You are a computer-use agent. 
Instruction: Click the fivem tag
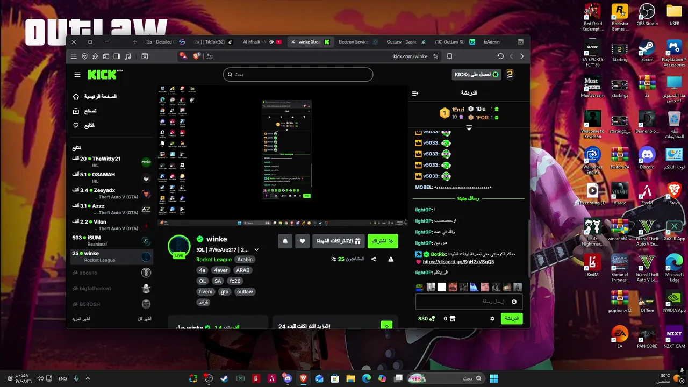(x=205, y=292)
